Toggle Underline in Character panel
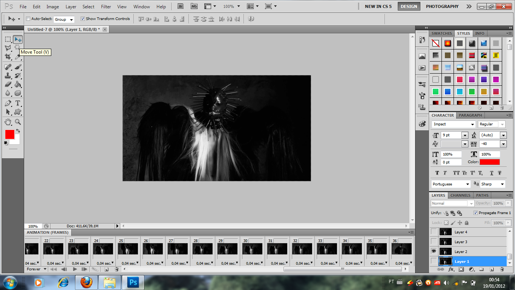515x290 pixels. 492,173
